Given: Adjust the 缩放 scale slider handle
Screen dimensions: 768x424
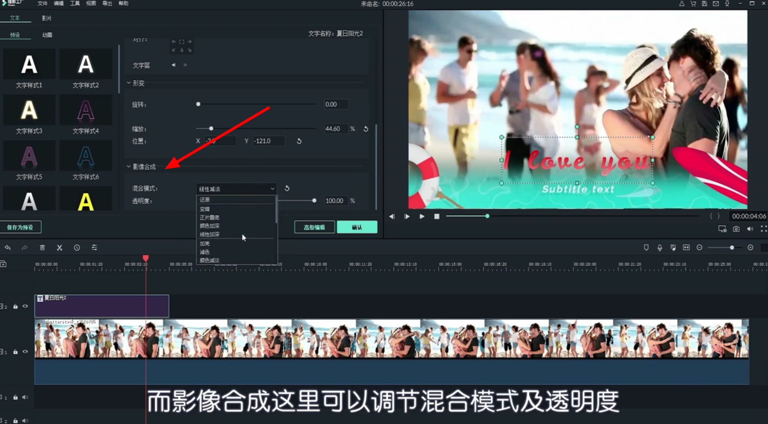Looking at the screenshot, I should 211,129.
